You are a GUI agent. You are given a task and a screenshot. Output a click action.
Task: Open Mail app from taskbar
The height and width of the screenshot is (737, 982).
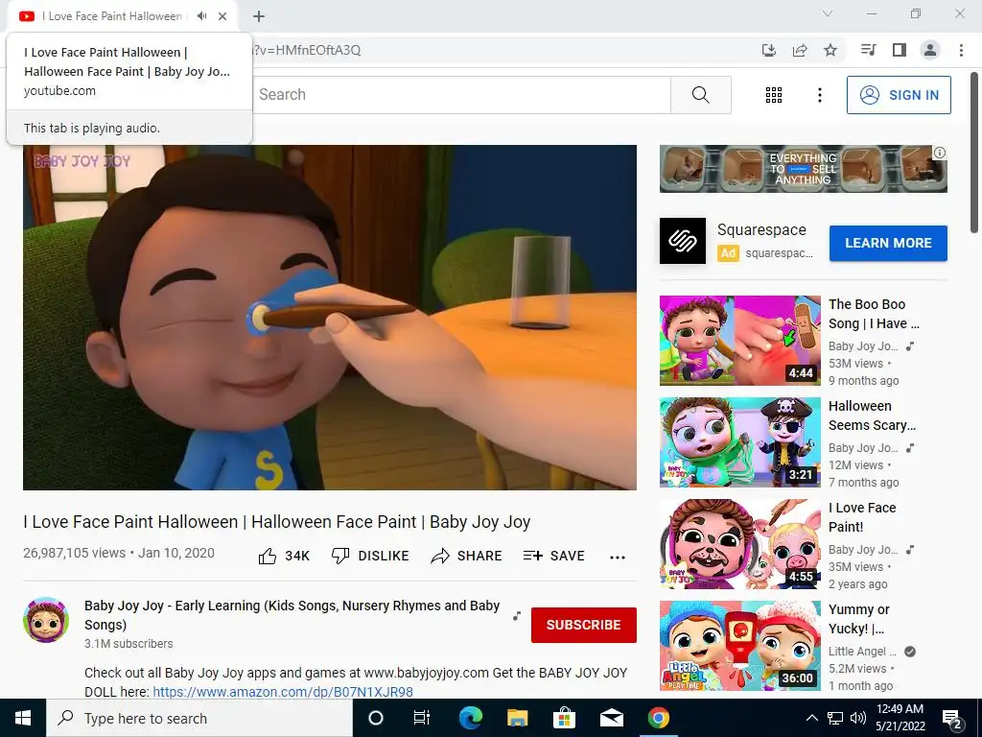(x=612, y=718)
